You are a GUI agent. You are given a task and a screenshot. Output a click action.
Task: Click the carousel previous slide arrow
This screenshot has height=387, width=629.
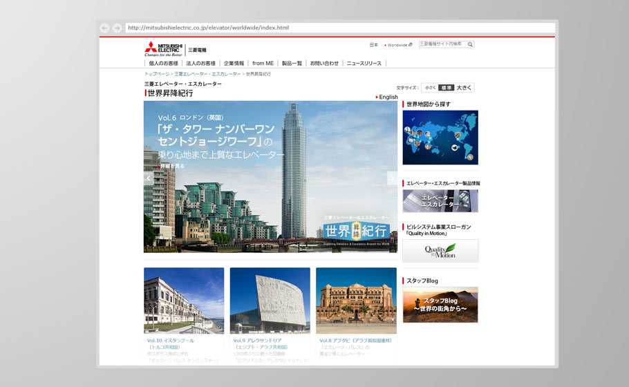point(149,178)
